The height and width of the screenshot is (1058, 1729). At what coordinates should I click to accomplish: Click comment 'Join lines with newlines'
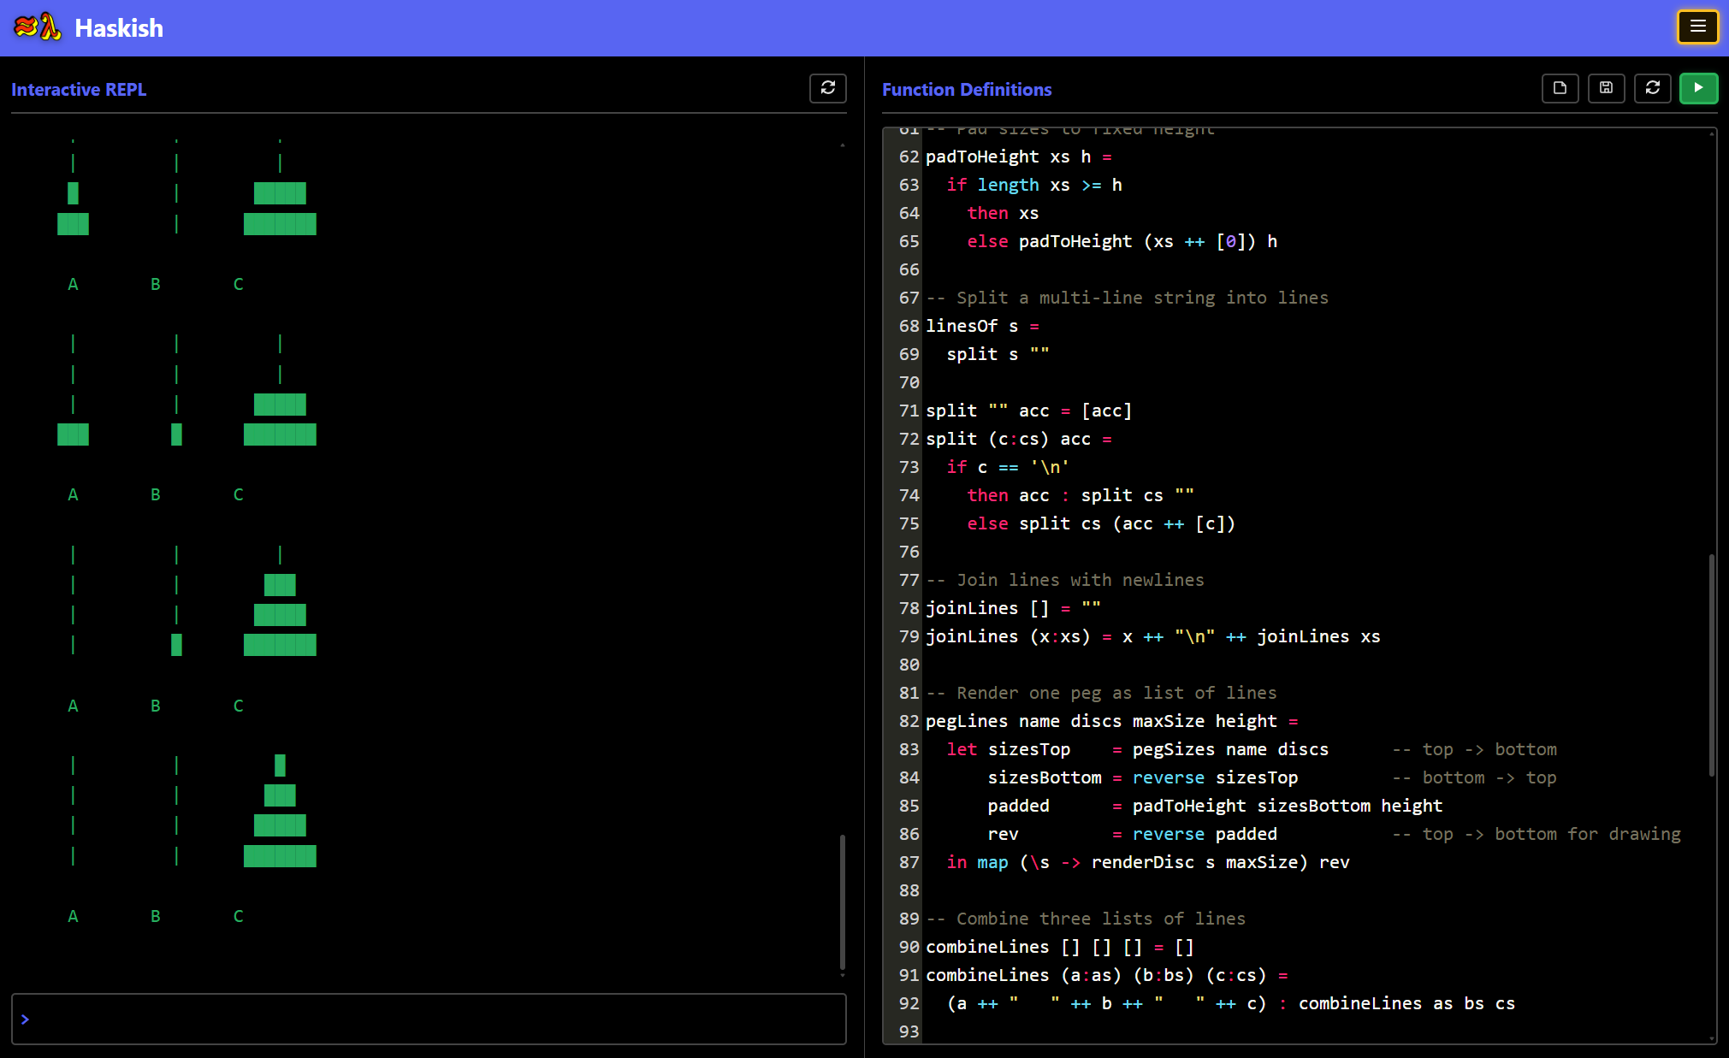click(1065, 580)
